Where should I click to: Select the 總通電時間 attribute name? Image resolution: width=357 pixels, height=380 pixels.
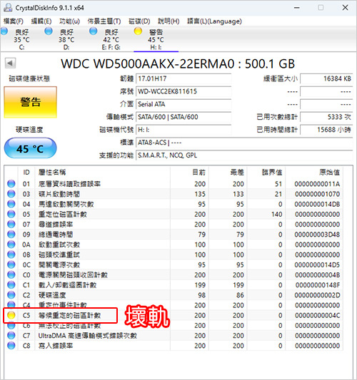pyautogui.click(x=56, y=235)
